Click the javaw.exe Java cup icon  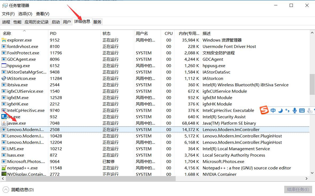point(4,123)
